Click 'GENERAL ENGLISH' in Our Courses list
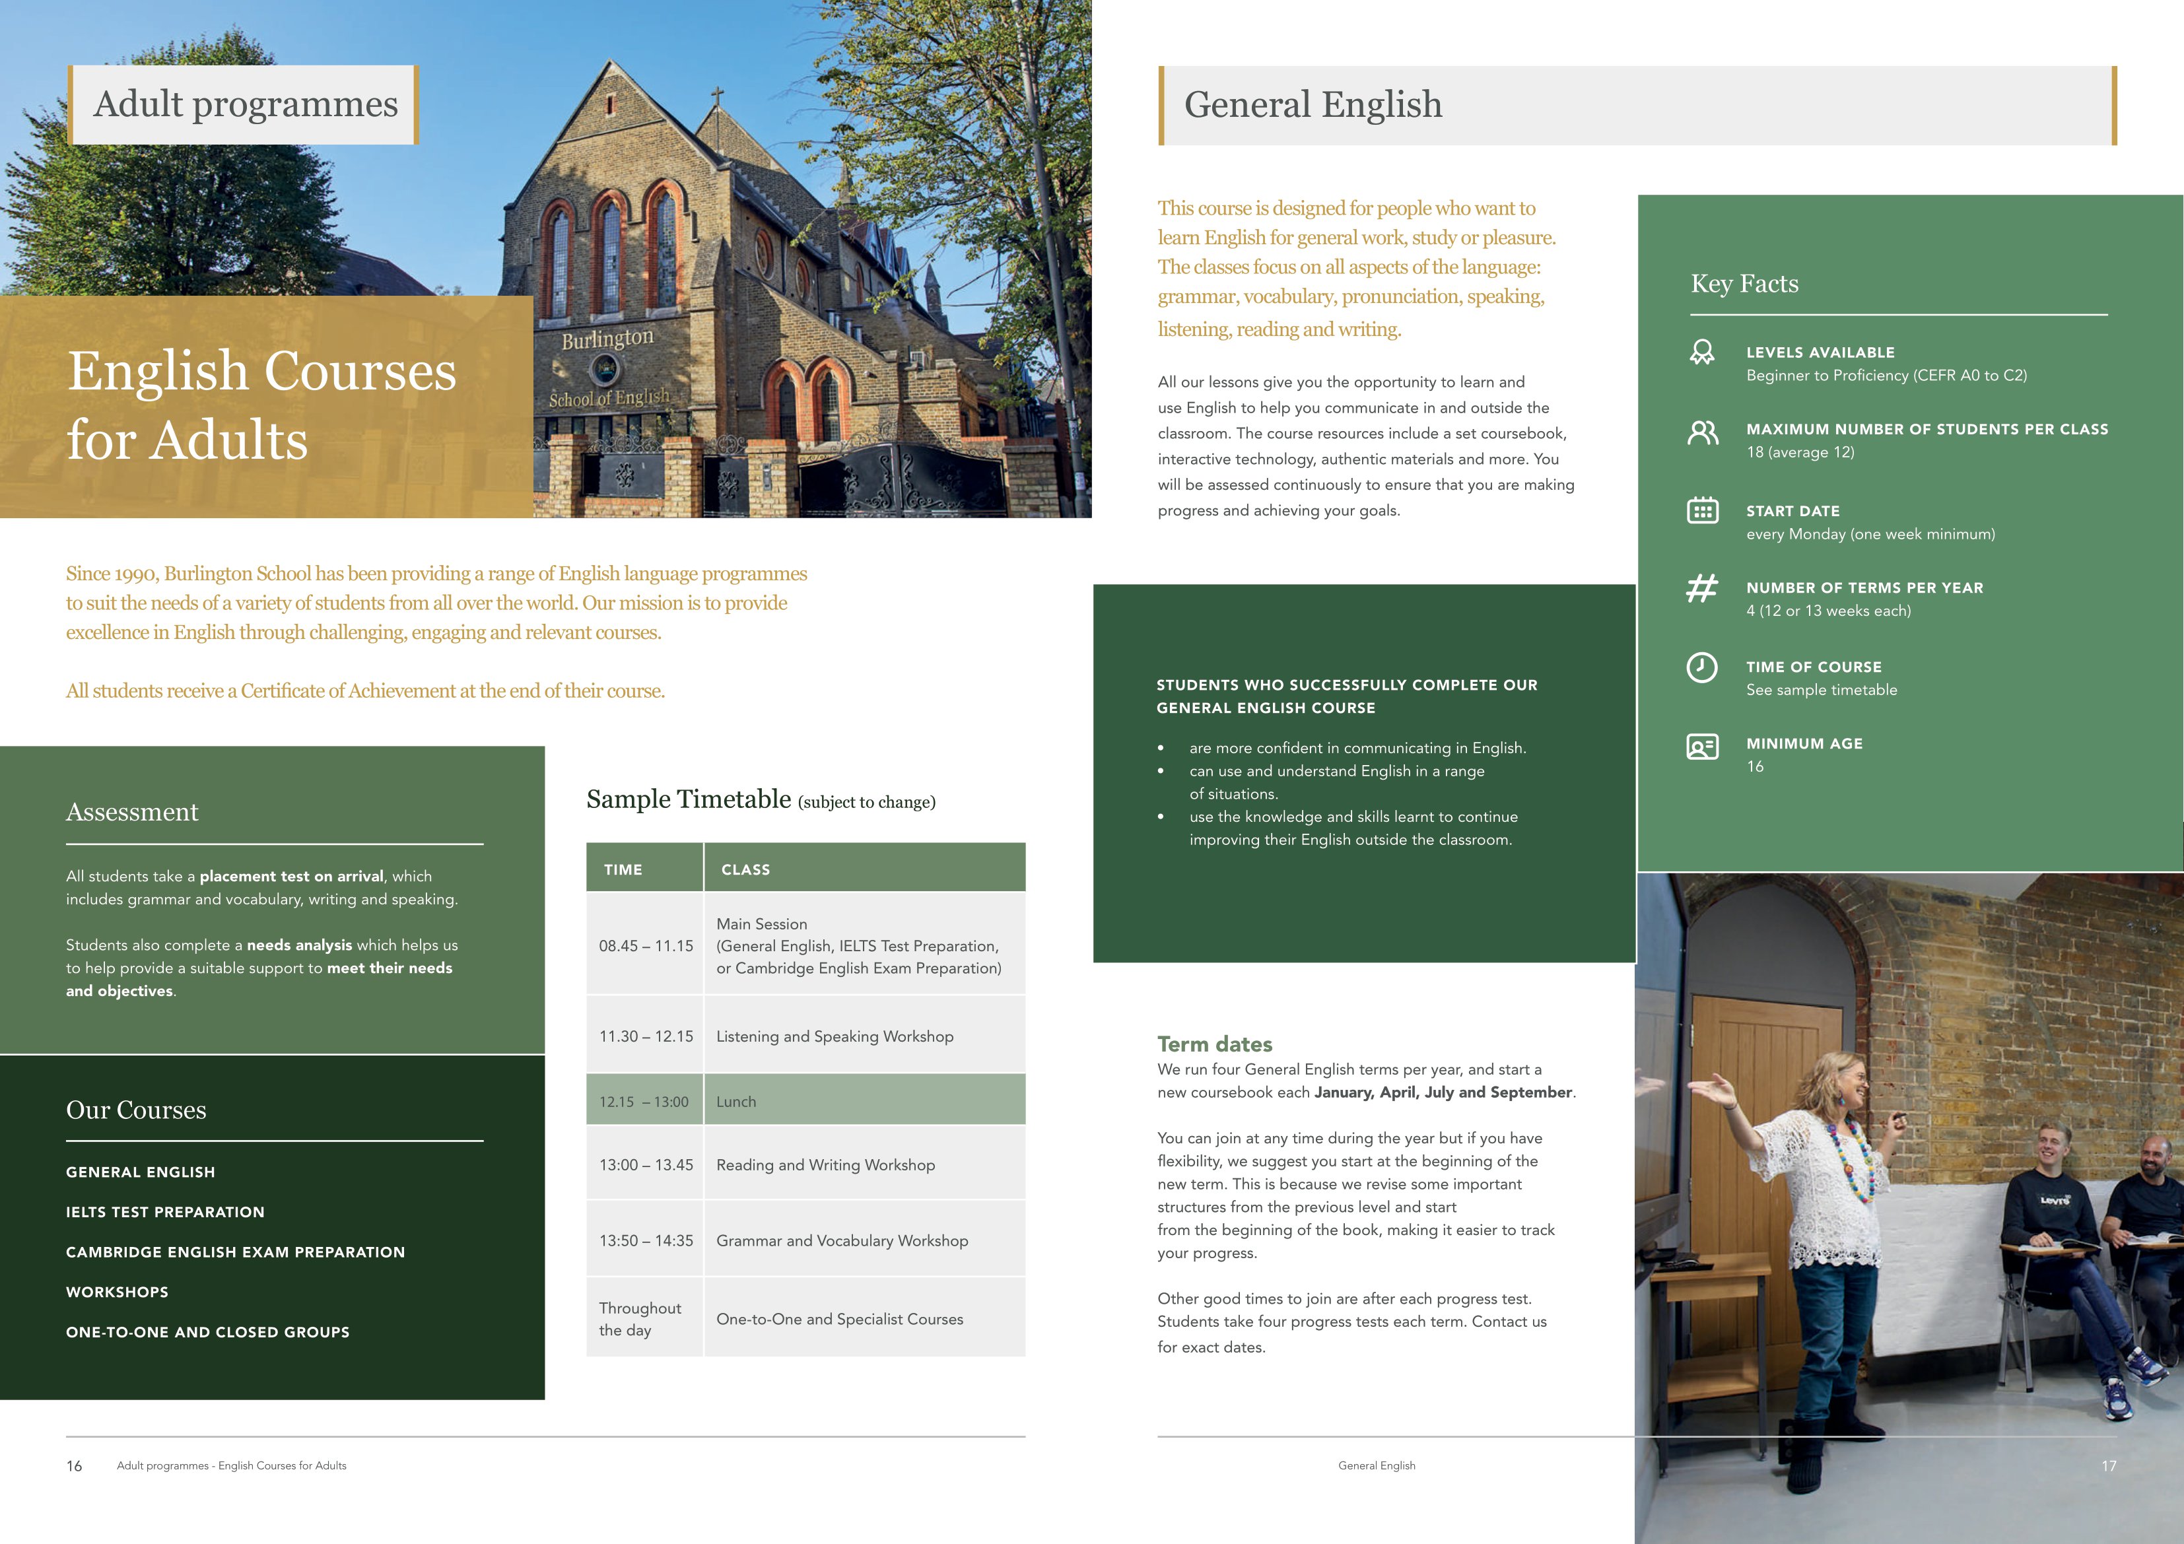2184x1544 pixels. 140,1172
